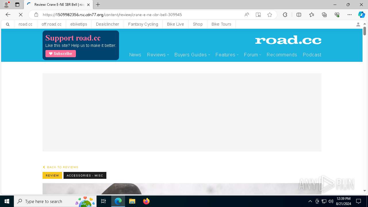Close the Crane E-NE SBR Bell tab
The width and height of the screenshot is (368, 207).
point(89,5)
